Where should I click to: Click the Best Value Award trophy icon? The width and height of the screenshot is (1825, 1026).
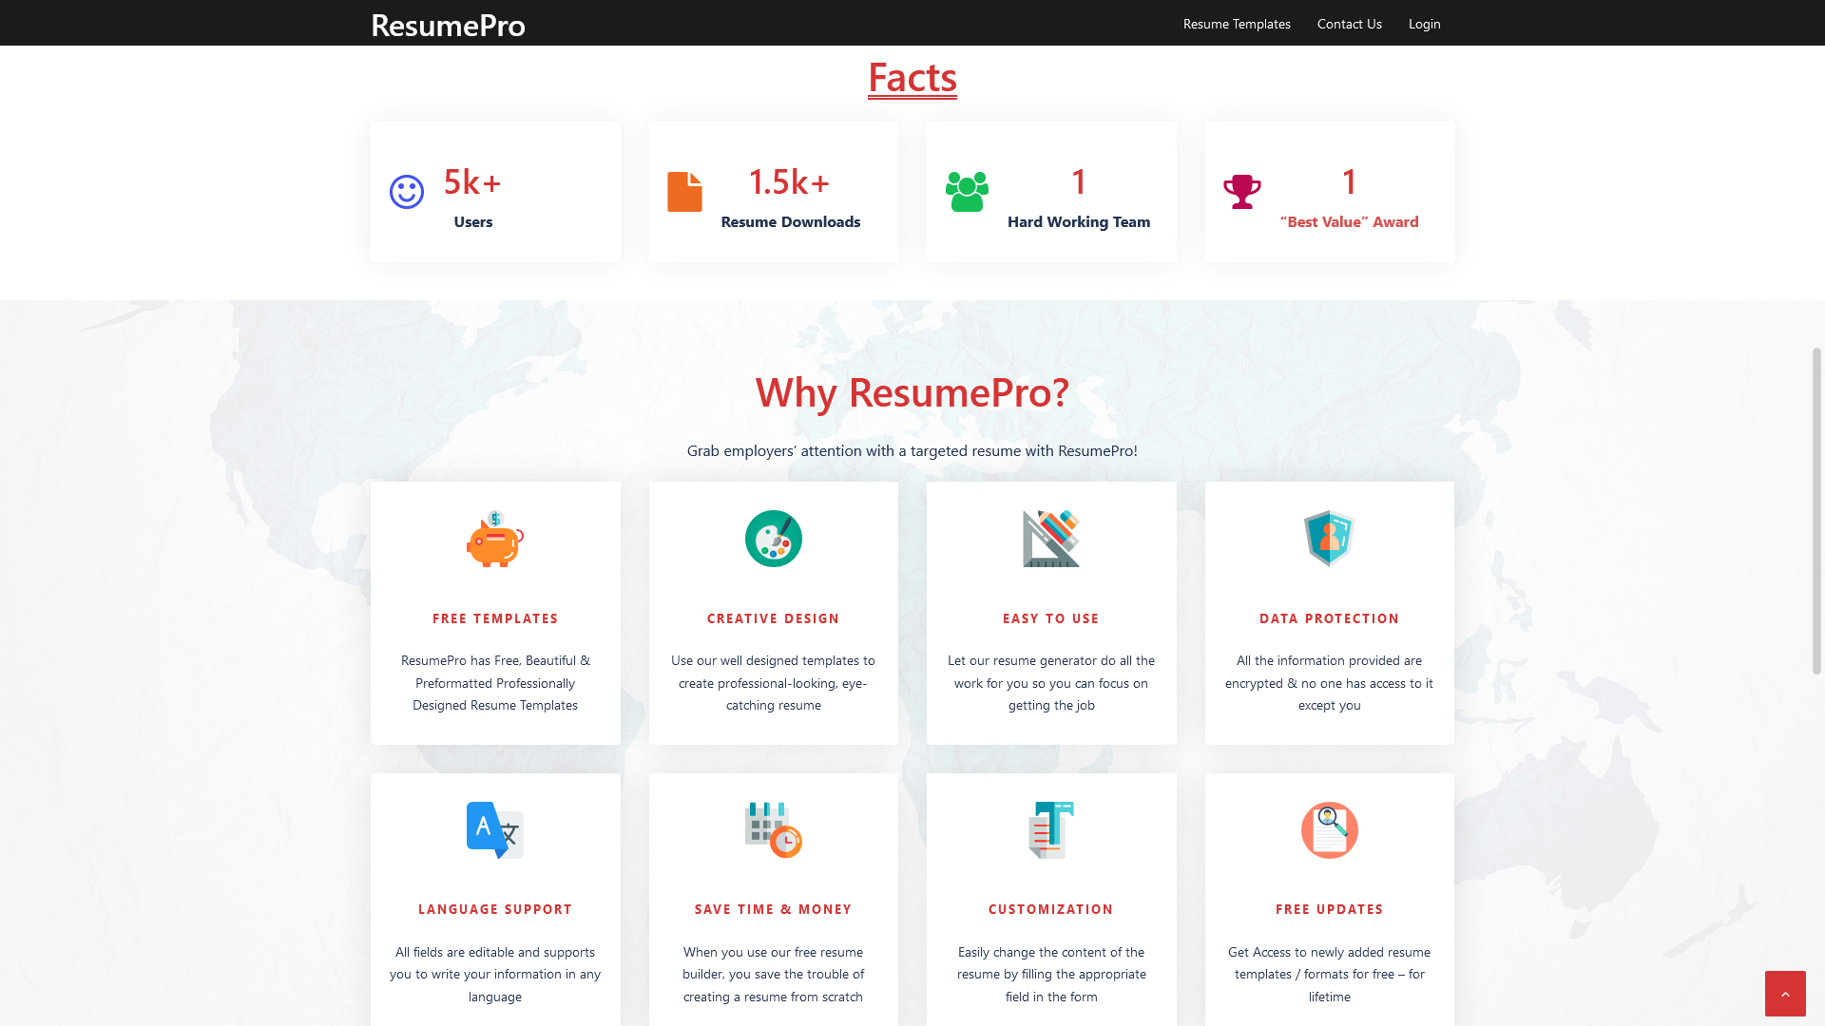click(1242, 191)
